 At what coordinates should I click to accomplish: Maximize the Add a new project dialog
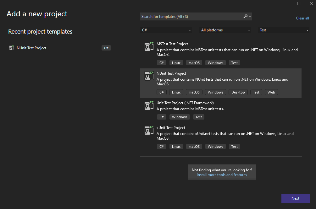pyautogui.click(x=299, y=3)
